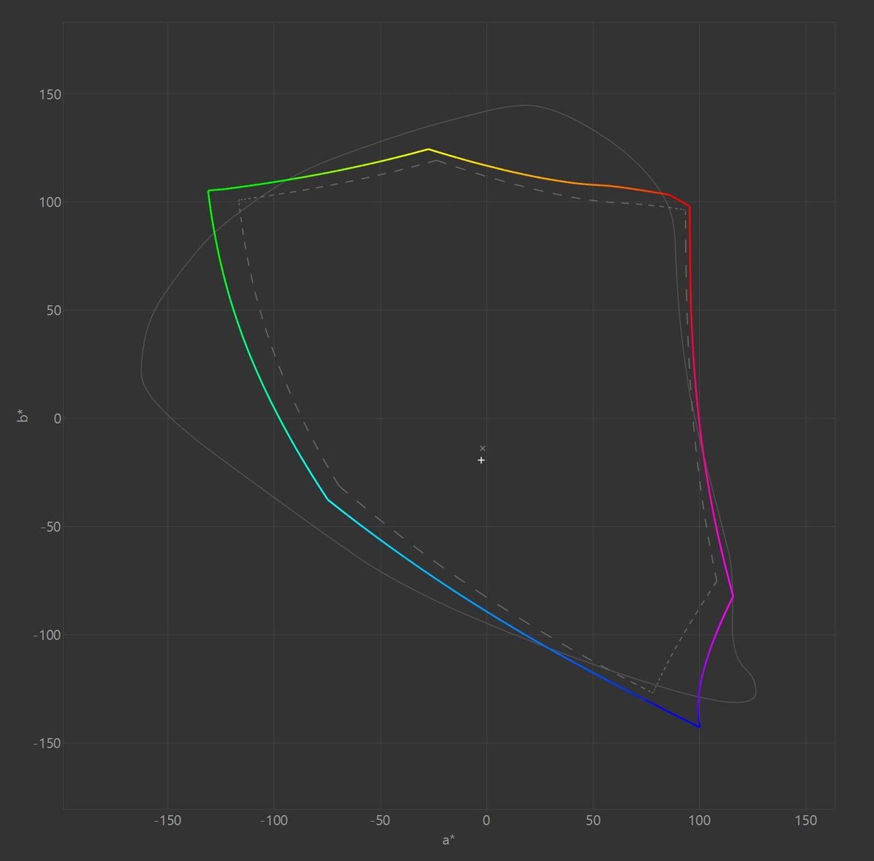Click the 100 tick on a* axis
This screenshot has height=861, width=874.
(x=699, y=821)
